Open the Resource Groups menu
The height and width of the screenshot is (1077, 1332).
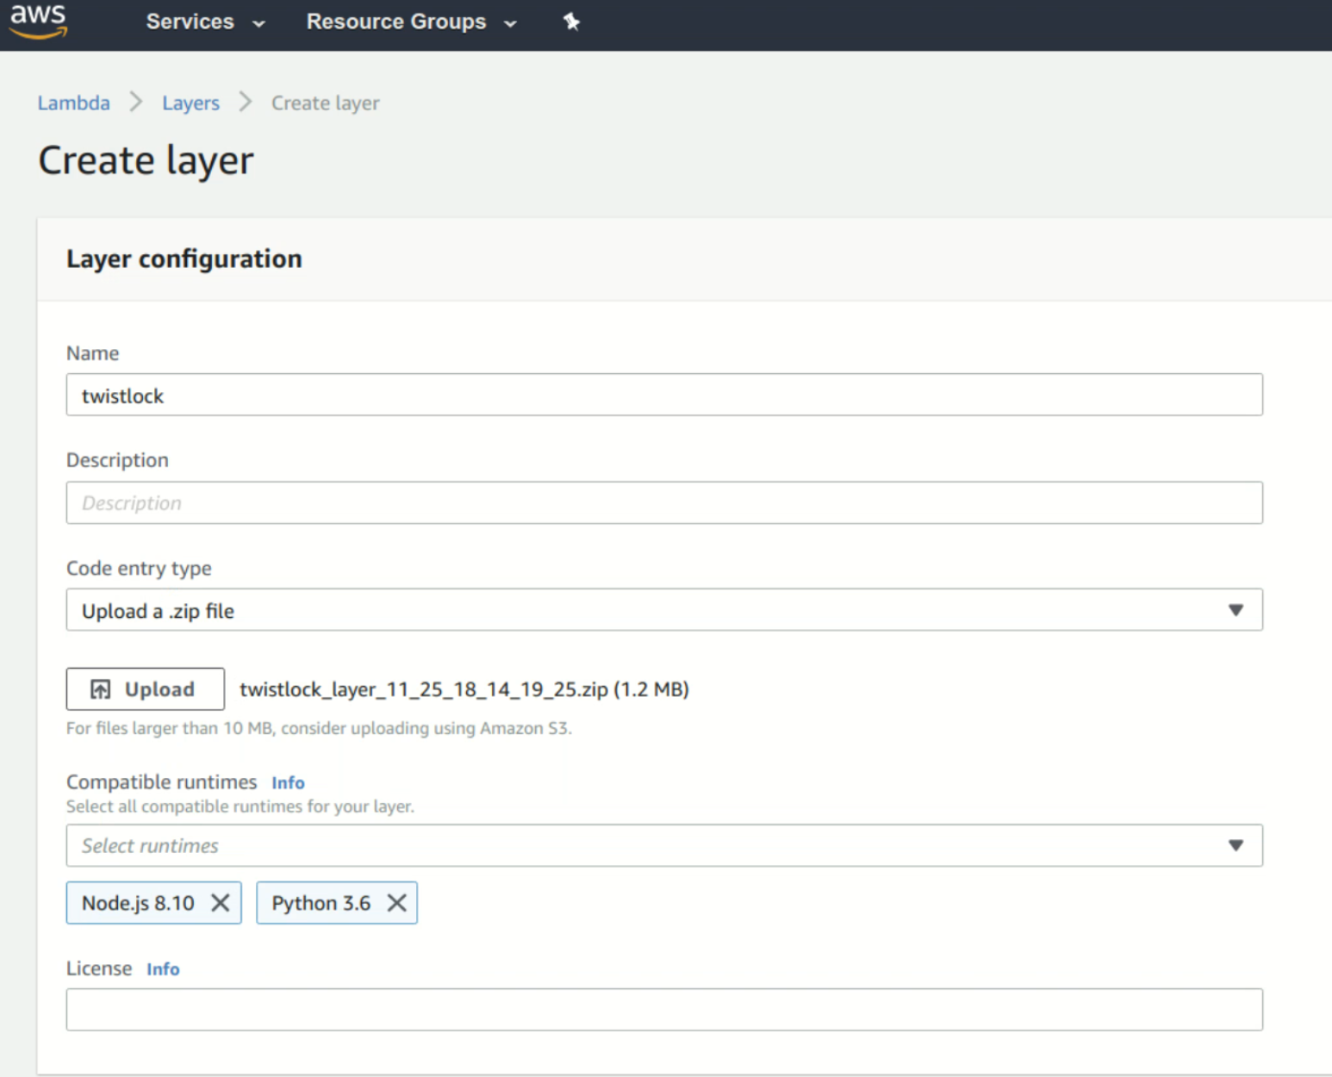[411, 22]
